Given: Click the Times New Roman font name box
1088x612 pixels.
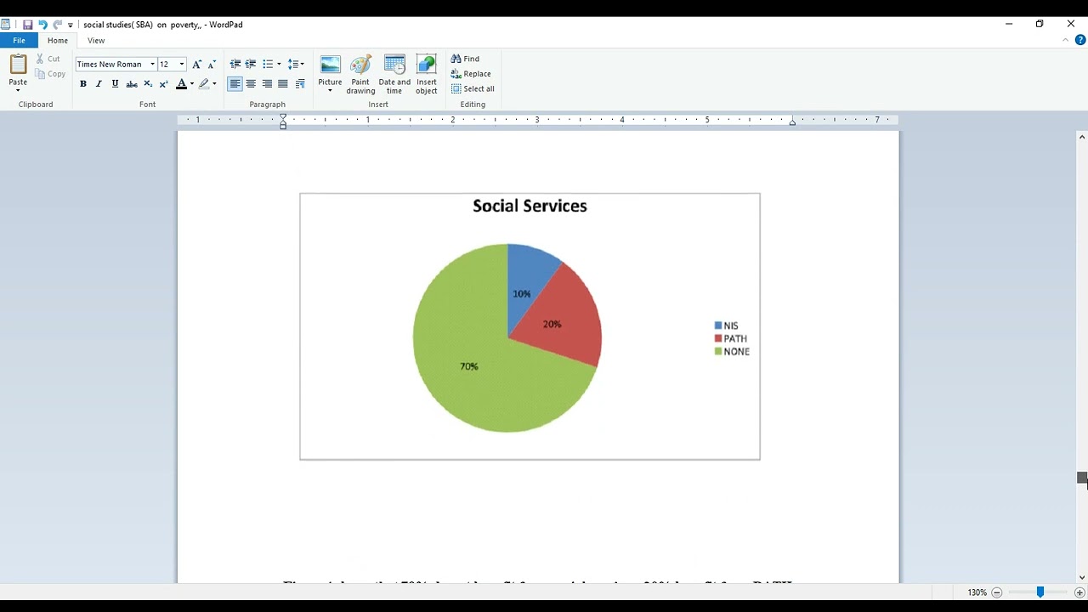Looking at the screenshot, I should (111, 64).
